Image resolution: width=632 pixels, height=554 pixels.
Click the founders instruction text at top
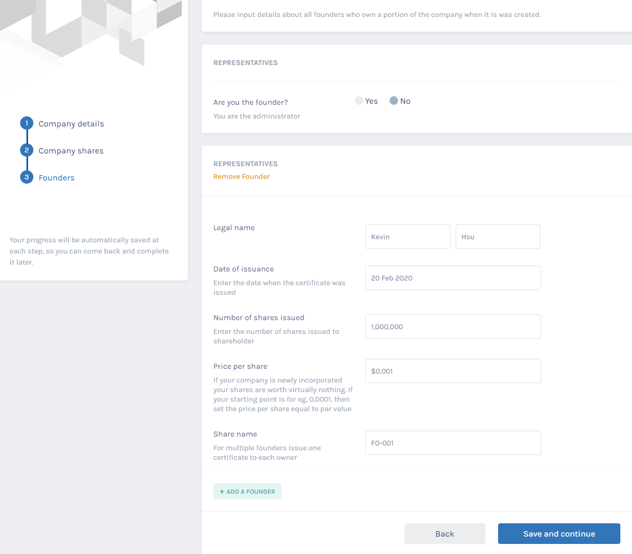[x=377, y=14]
